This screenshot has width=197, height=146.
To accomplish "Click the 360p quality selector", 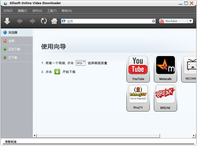I will coord(80,63).
